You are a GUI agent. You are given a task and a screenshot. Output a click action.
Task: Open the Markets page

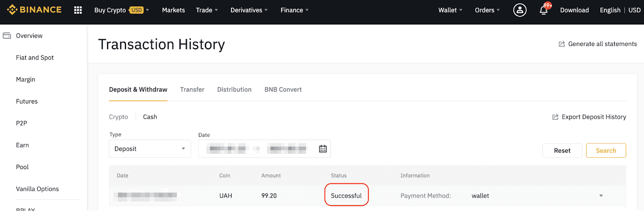pos(173,10)
